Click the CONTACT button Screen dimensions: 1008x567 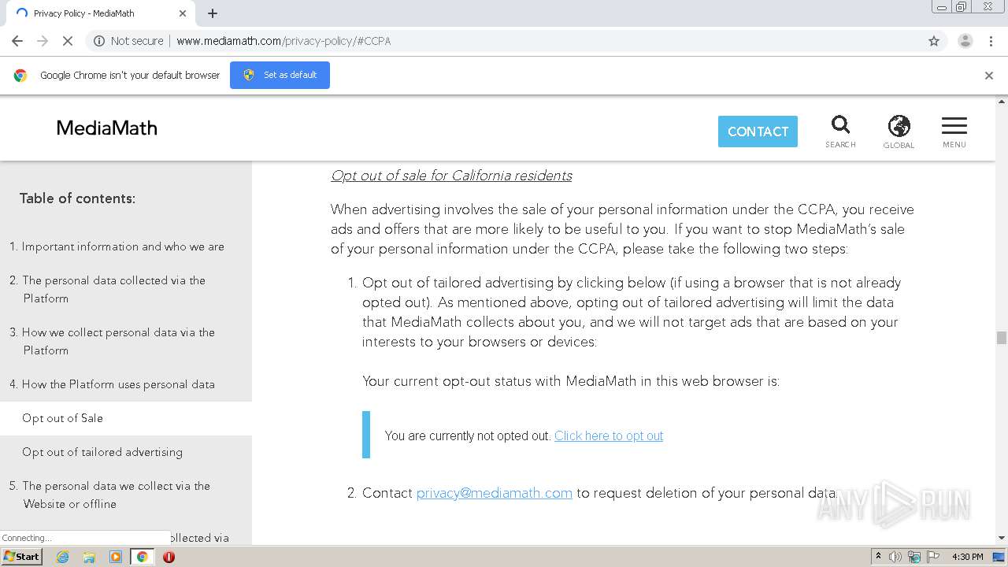tap(758, 132)
